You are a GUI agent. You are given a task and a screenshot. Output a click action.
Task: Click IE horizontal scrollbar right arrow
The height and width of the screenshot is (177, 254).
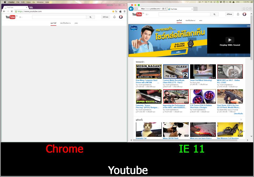point(247,140)
